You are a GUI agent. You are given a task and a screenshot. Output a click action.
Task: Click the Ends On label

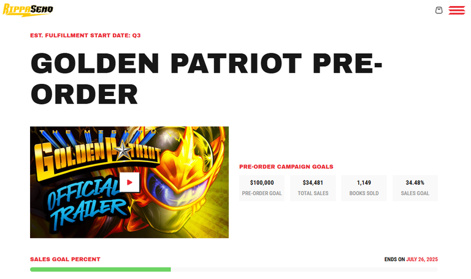tap(394, 259)
